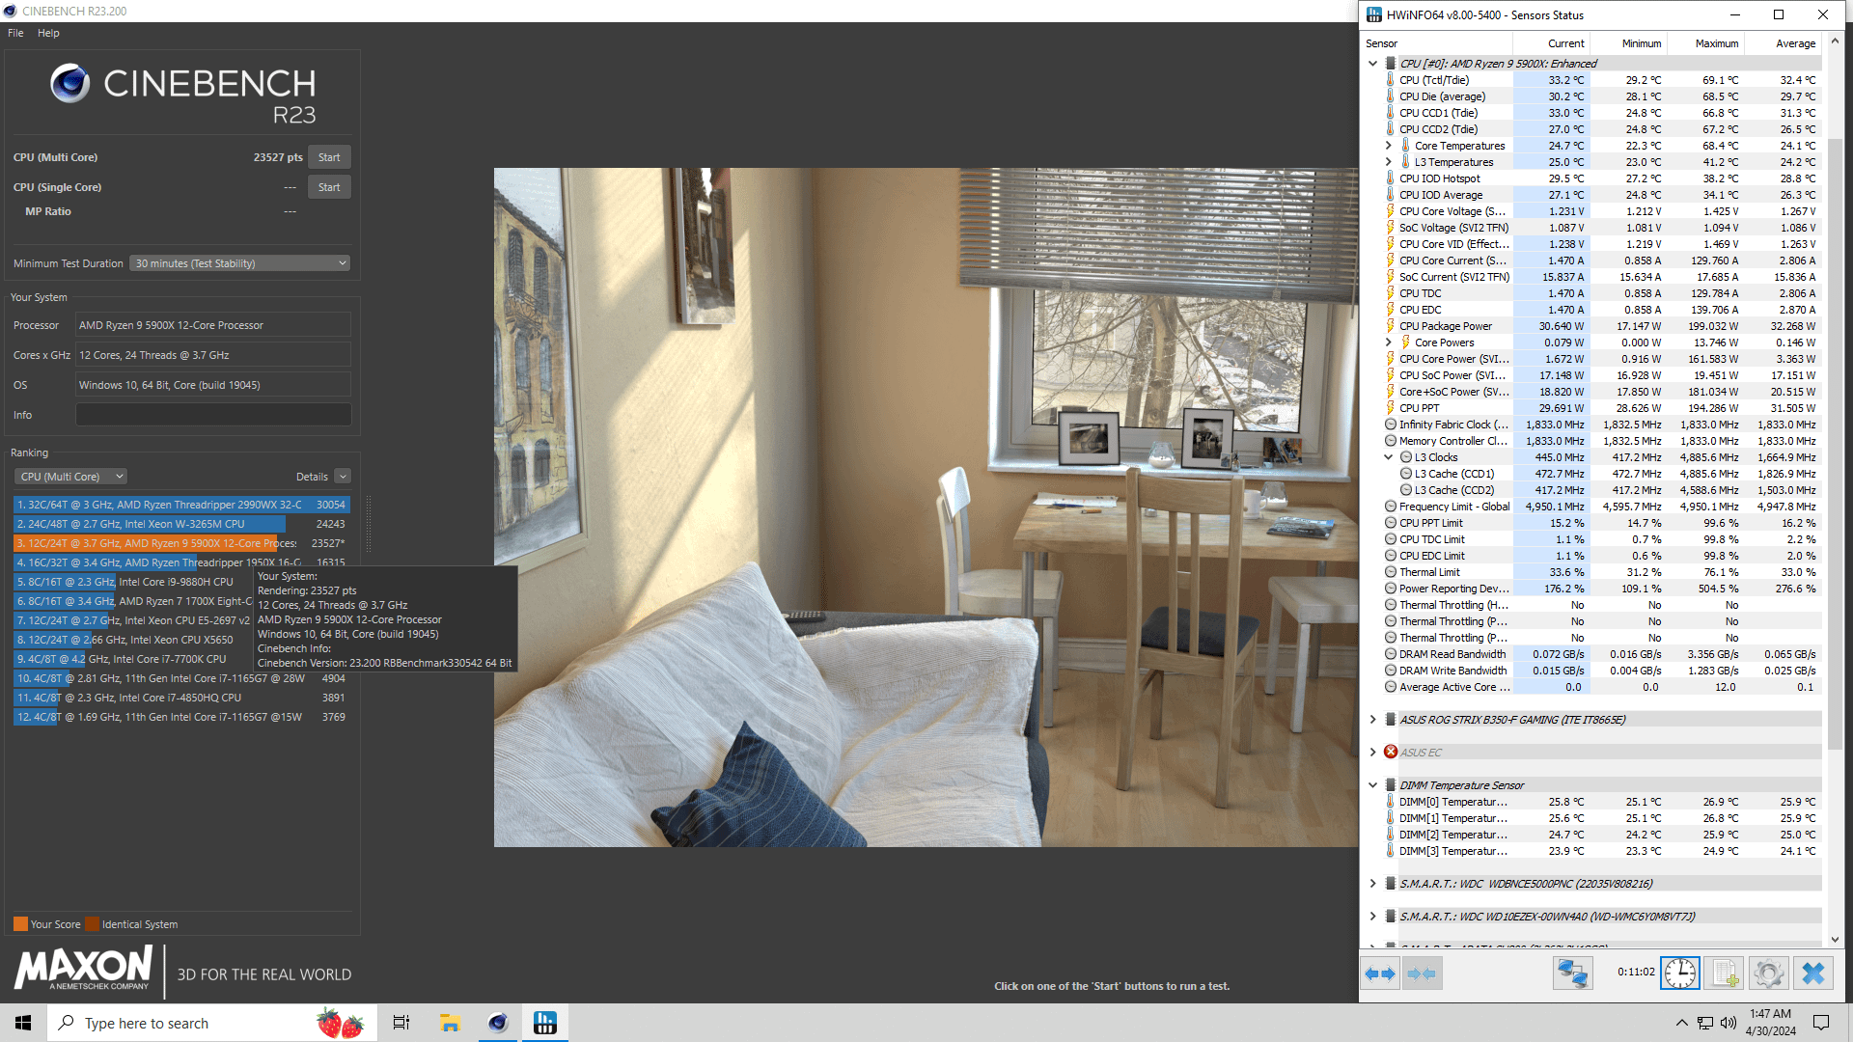Viewport: 1853px width, 1042px height.
Task: Open the notification center icon
Action: (1821, 1023)
